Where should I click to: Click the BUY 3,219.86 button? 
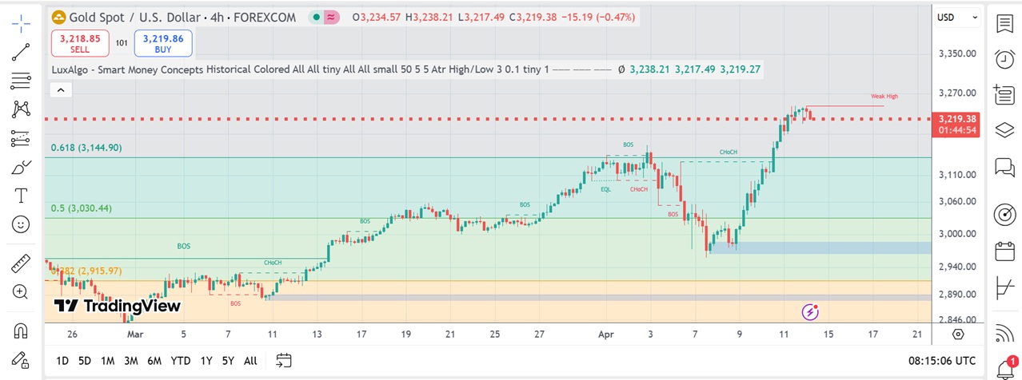[163, 42]
